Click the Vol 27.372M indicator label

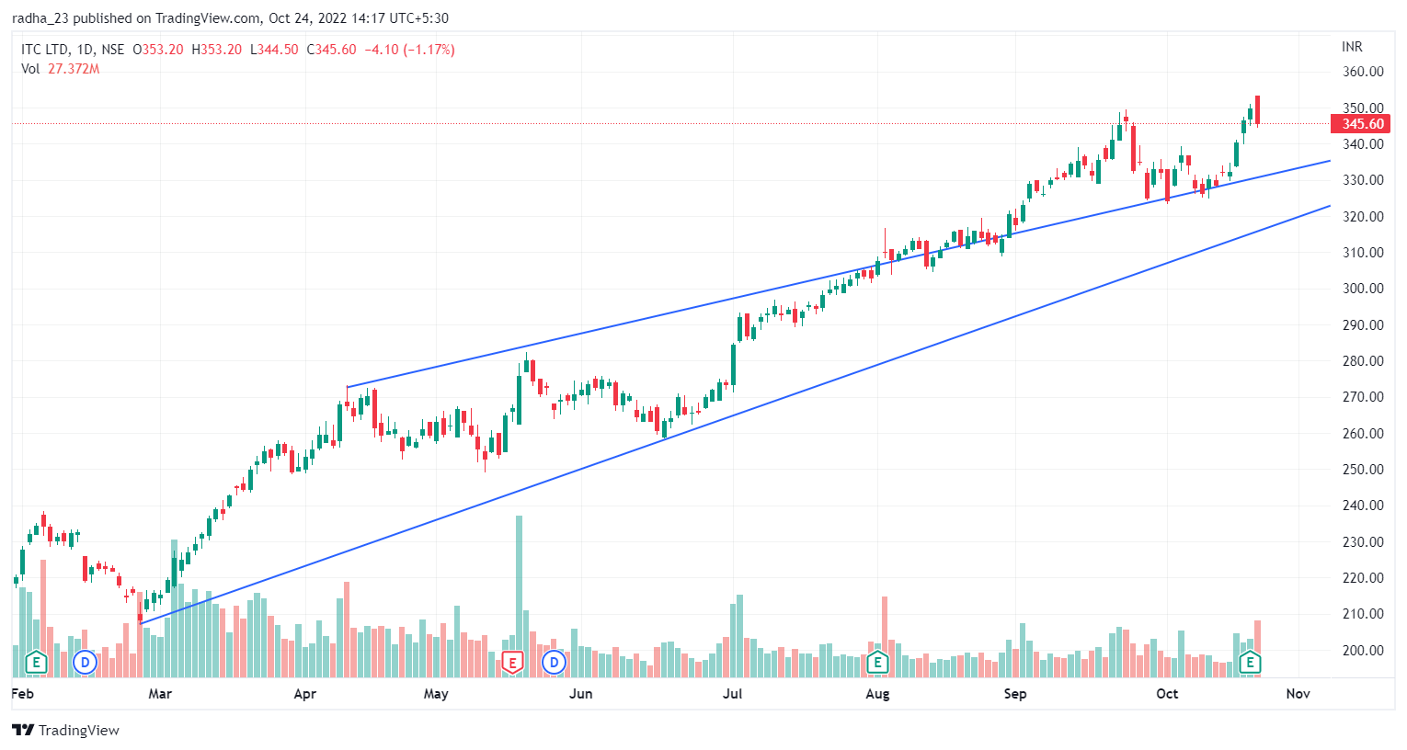click(60, 69)
